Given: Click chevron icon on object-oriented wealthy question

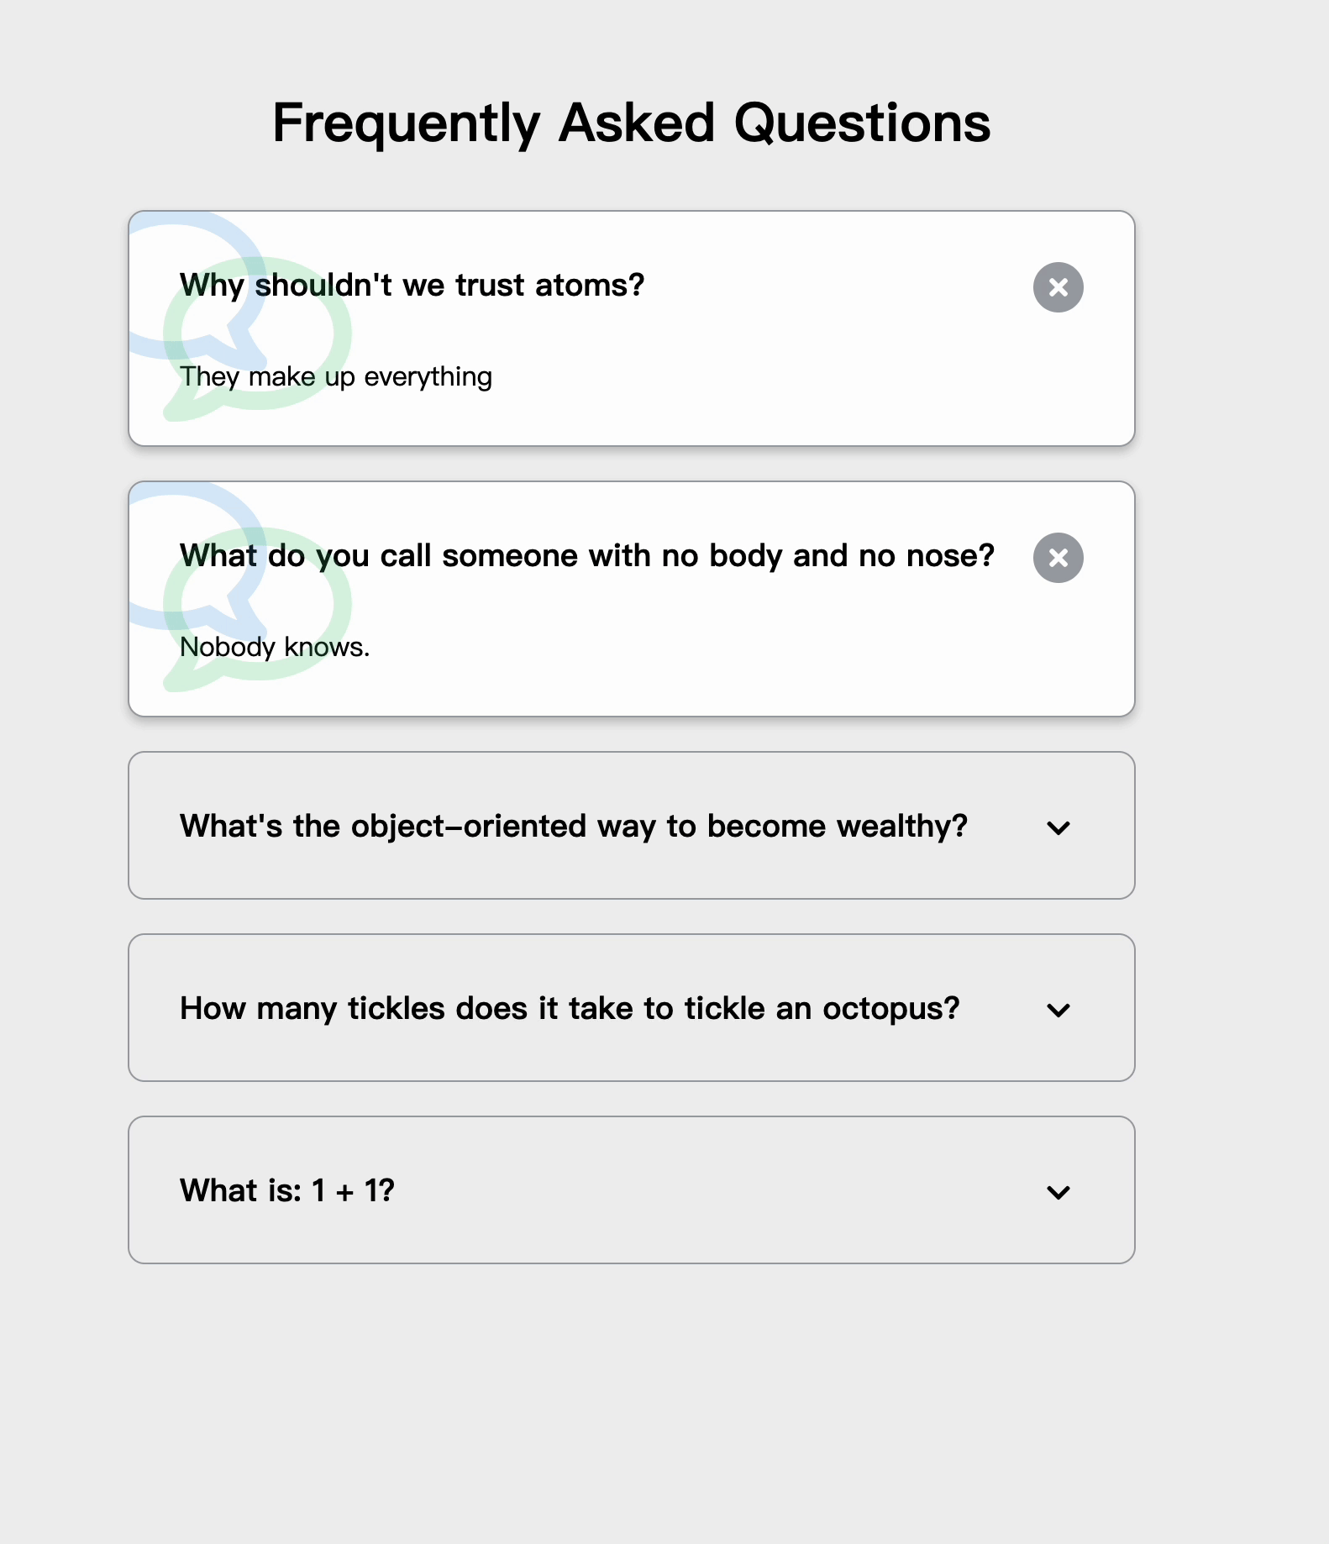Looking at the screenshot, I should 1058,827.
